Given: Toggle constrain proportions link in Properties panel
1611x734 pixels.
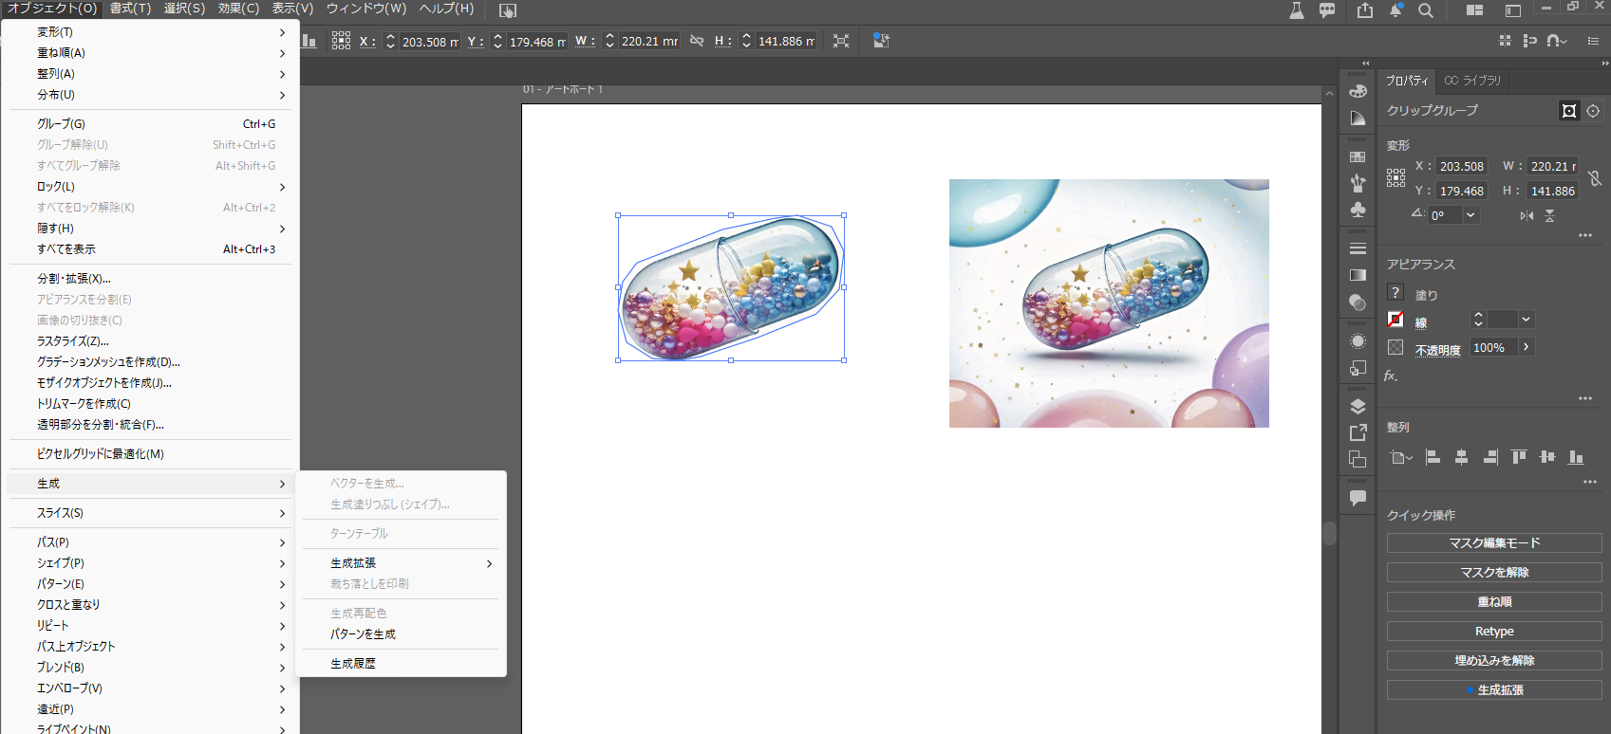Looking at the screenshot, I should (x=1595, y=178).
